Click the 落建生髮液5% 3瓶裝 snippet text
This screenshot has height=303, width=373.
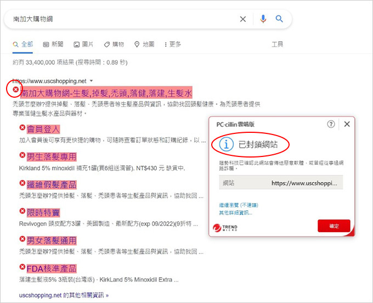click(x=99, y=280)
